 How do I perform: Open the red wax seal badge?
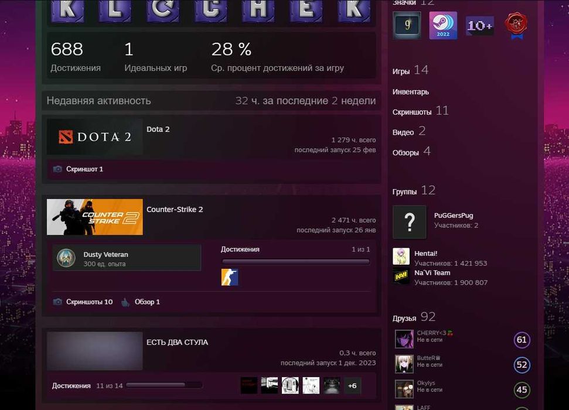point(516,25)
